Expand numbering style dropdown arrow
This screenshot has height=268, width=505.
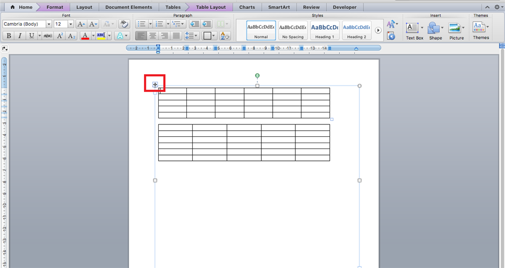(168, 24)
